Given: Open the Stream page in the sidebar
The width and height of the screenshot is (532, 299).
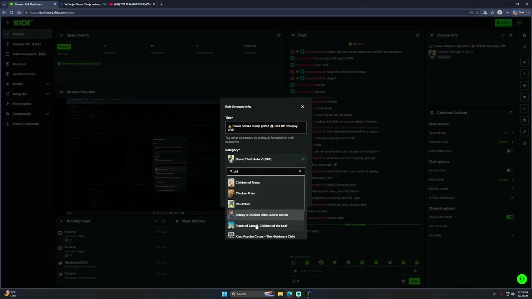Looking at the screenshot, I should 27,34.
